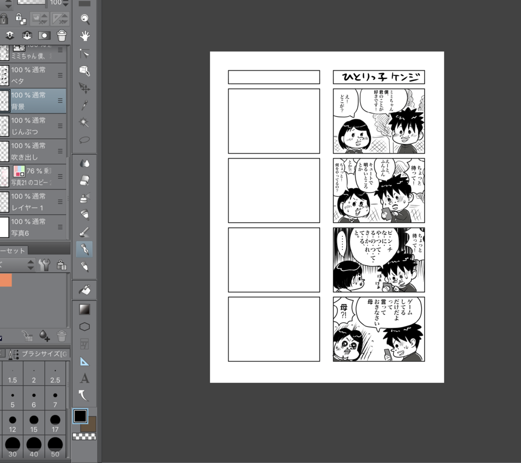Click the replace color arrow-grid icon

[x=27, y=335]
